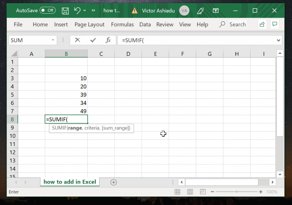Image resolution: width=292 pixels, height=205 pixels.
Task: Click the Search magnifier icon
Action: tap(222, 24)
